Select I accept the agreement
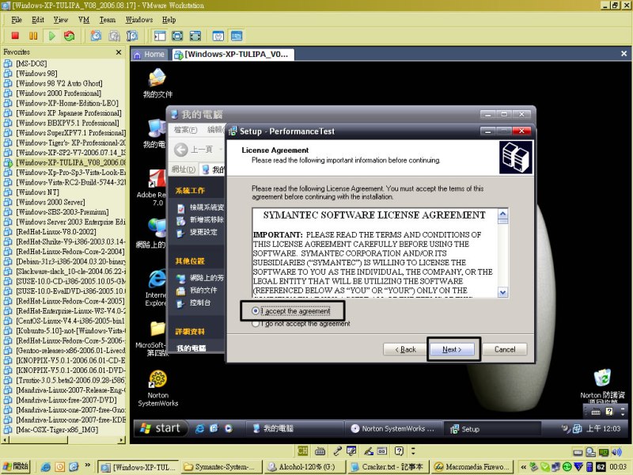Screen dimensions: 633x475 pyautogui.click(x=290, y=311)
